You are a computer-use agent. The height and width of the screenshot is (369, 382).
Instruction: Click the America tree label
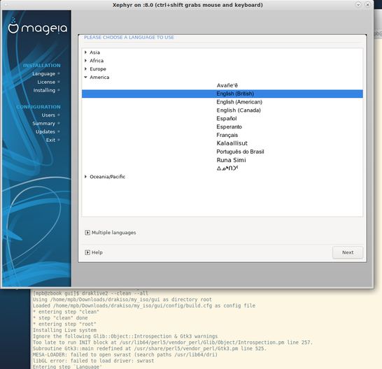coord(99,77)
